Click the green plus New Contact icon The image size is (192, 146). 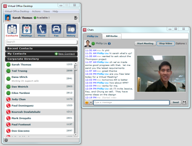[x=56, y=54]
